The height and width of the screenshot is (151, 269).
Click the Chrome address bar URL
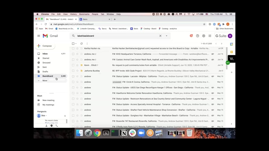[73, 24]
